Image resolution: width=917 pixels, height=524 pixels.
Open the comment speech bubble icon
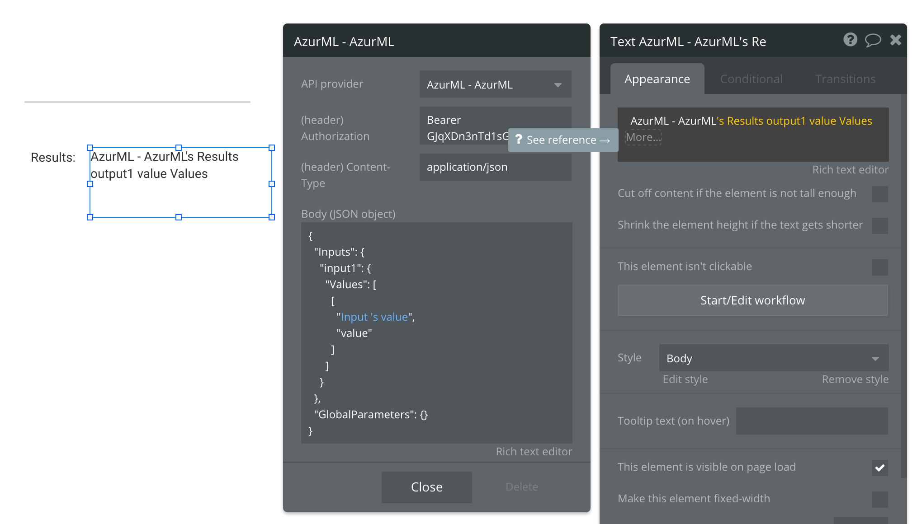click(873, 40)
